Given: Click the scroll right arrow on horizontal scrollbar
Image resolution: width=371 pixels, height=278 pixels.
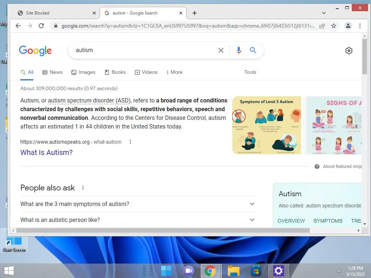Looking at the screenshot, I should pyautogui.click(x=359, y=230).
